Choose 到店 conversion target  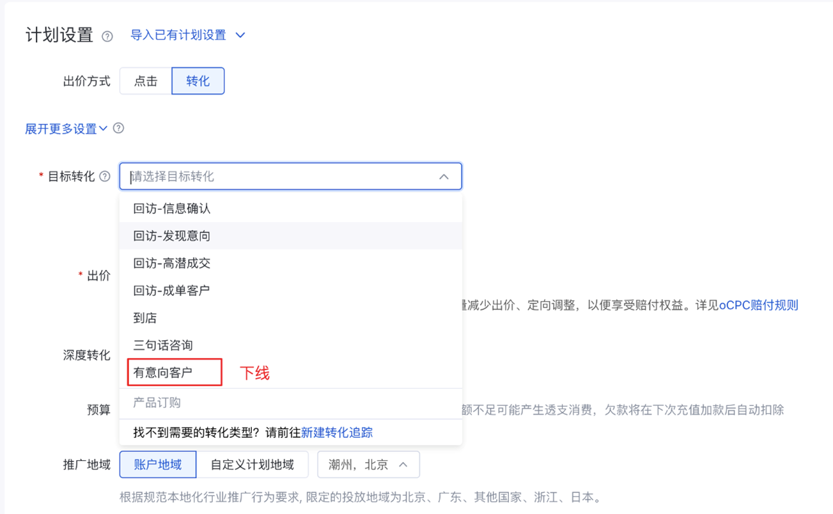(145, 318)
